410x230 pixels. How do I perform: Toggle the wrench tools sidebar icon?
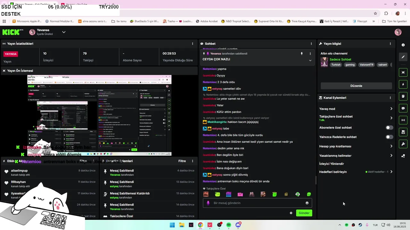(403, 144)
